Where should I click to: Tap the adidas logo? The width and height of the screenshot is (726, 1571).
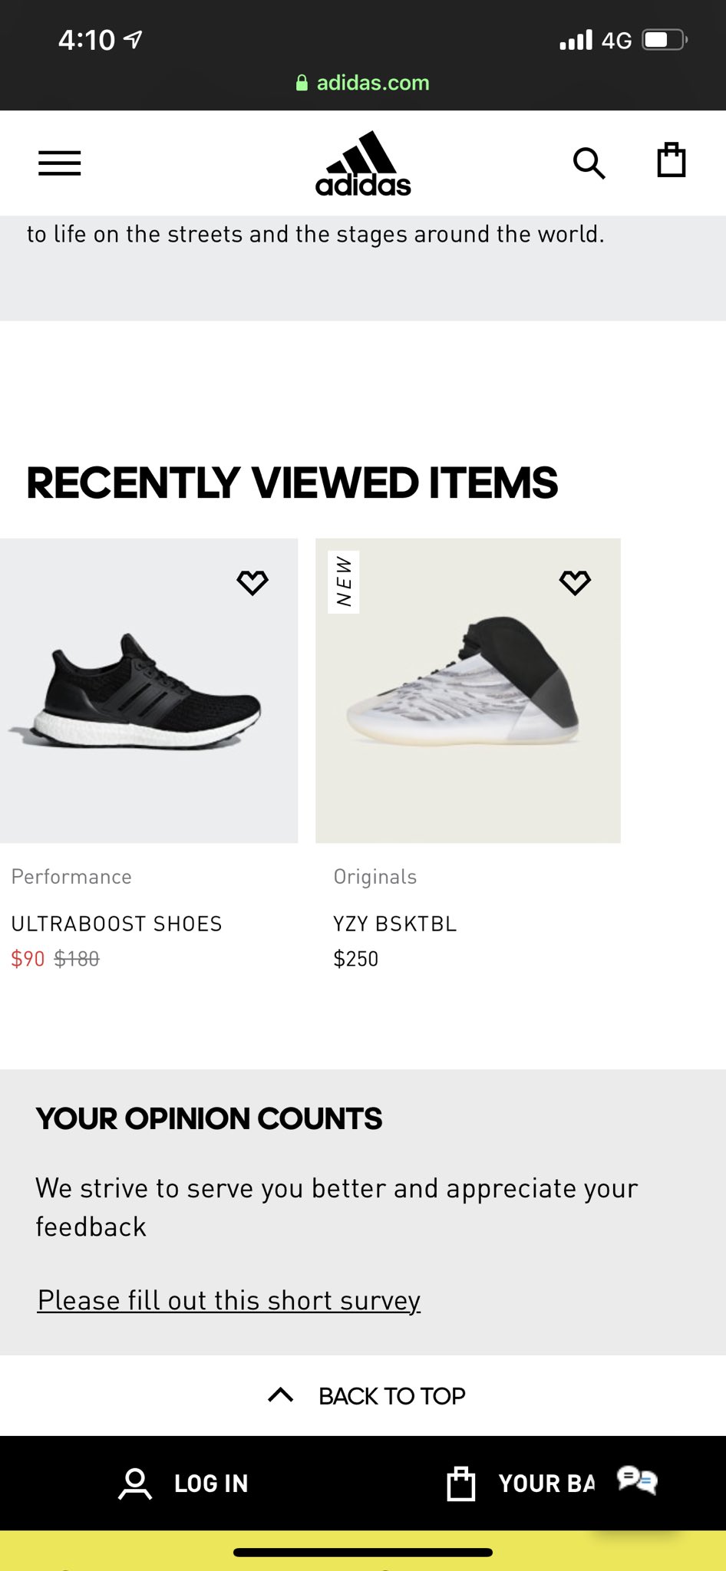pyautogui.click(x=363, y=164)
